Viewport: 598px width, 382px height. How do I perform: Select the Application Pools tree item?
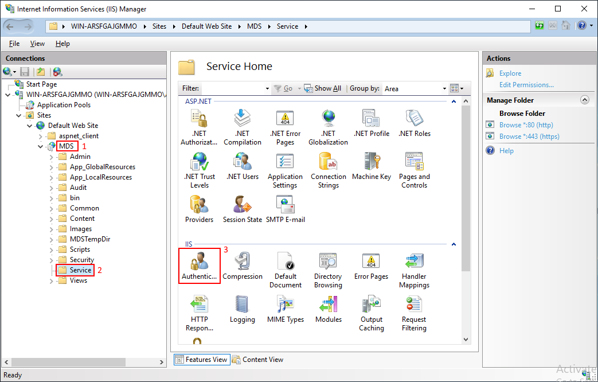pyautogui.click(x=64, y=105)
